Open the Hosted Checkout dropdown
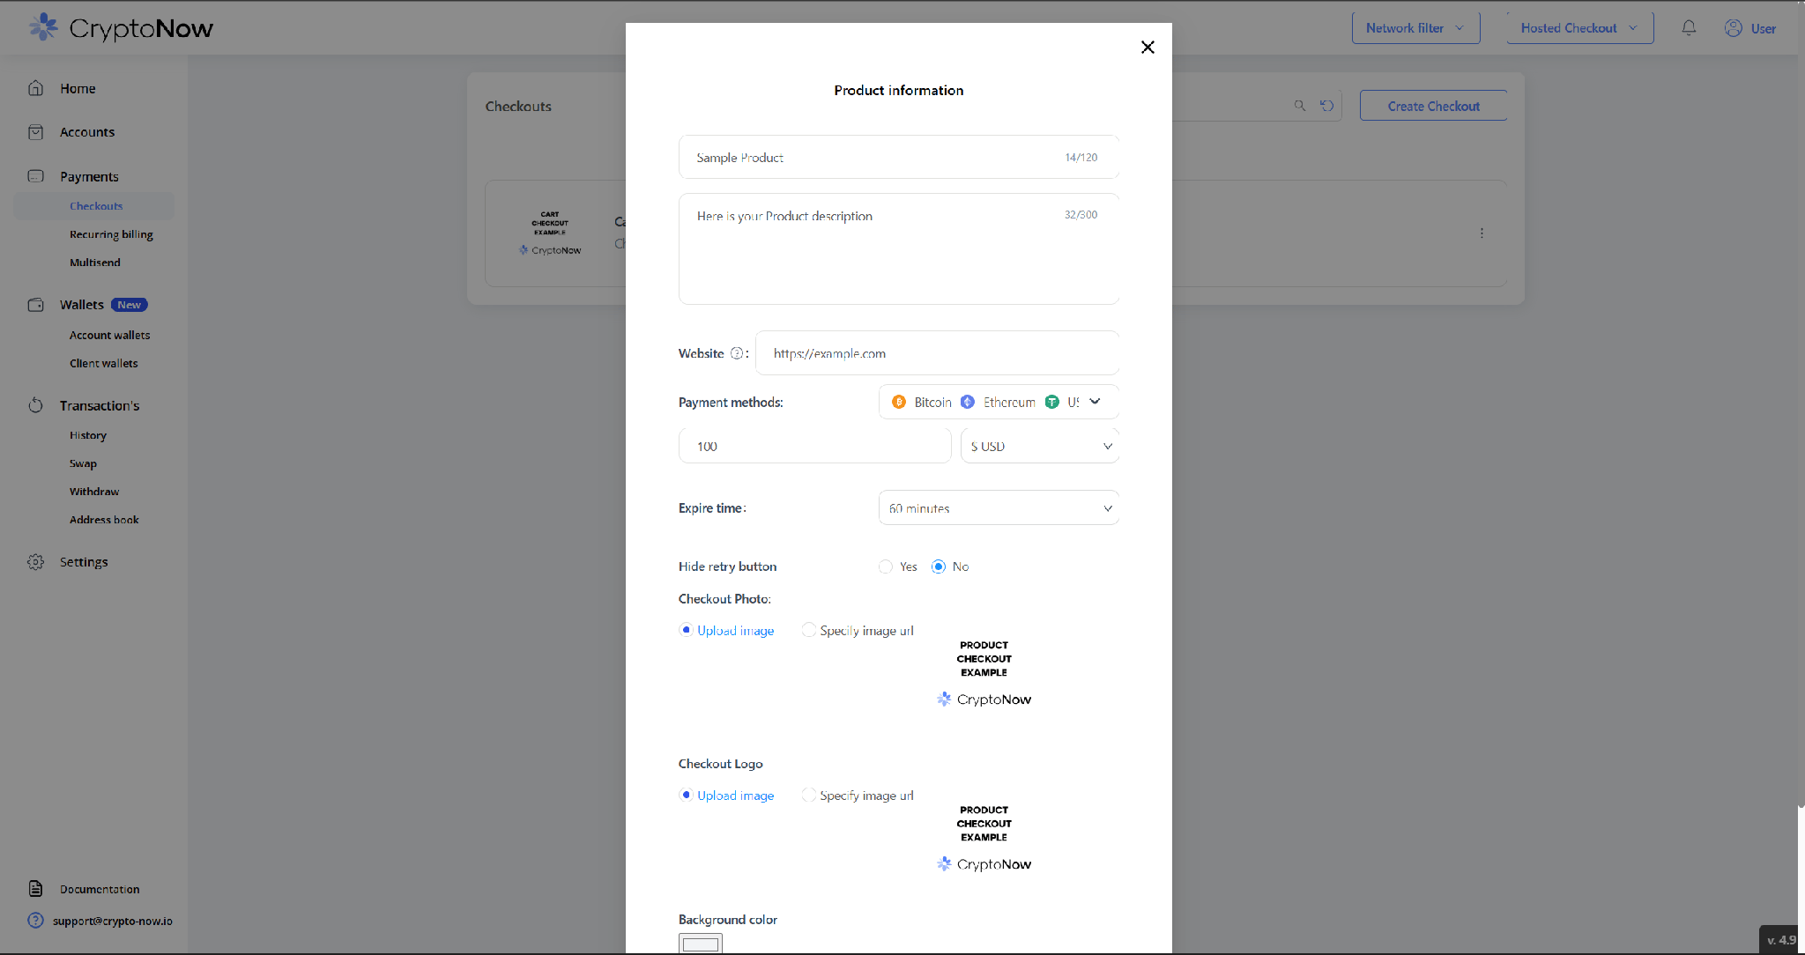Screen dimensions: 1805x955 click(x=1579, y=28)
